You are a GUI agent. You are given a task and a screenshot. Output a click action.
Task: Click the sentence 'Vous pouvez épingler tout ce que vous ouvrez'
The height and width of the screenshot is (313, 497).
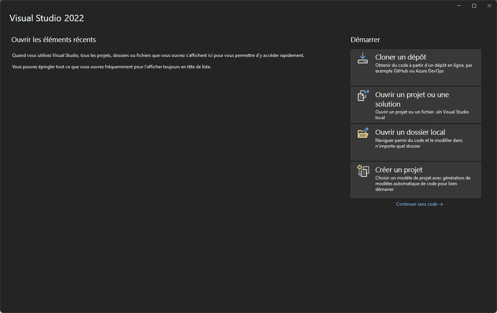coord(111,67)
